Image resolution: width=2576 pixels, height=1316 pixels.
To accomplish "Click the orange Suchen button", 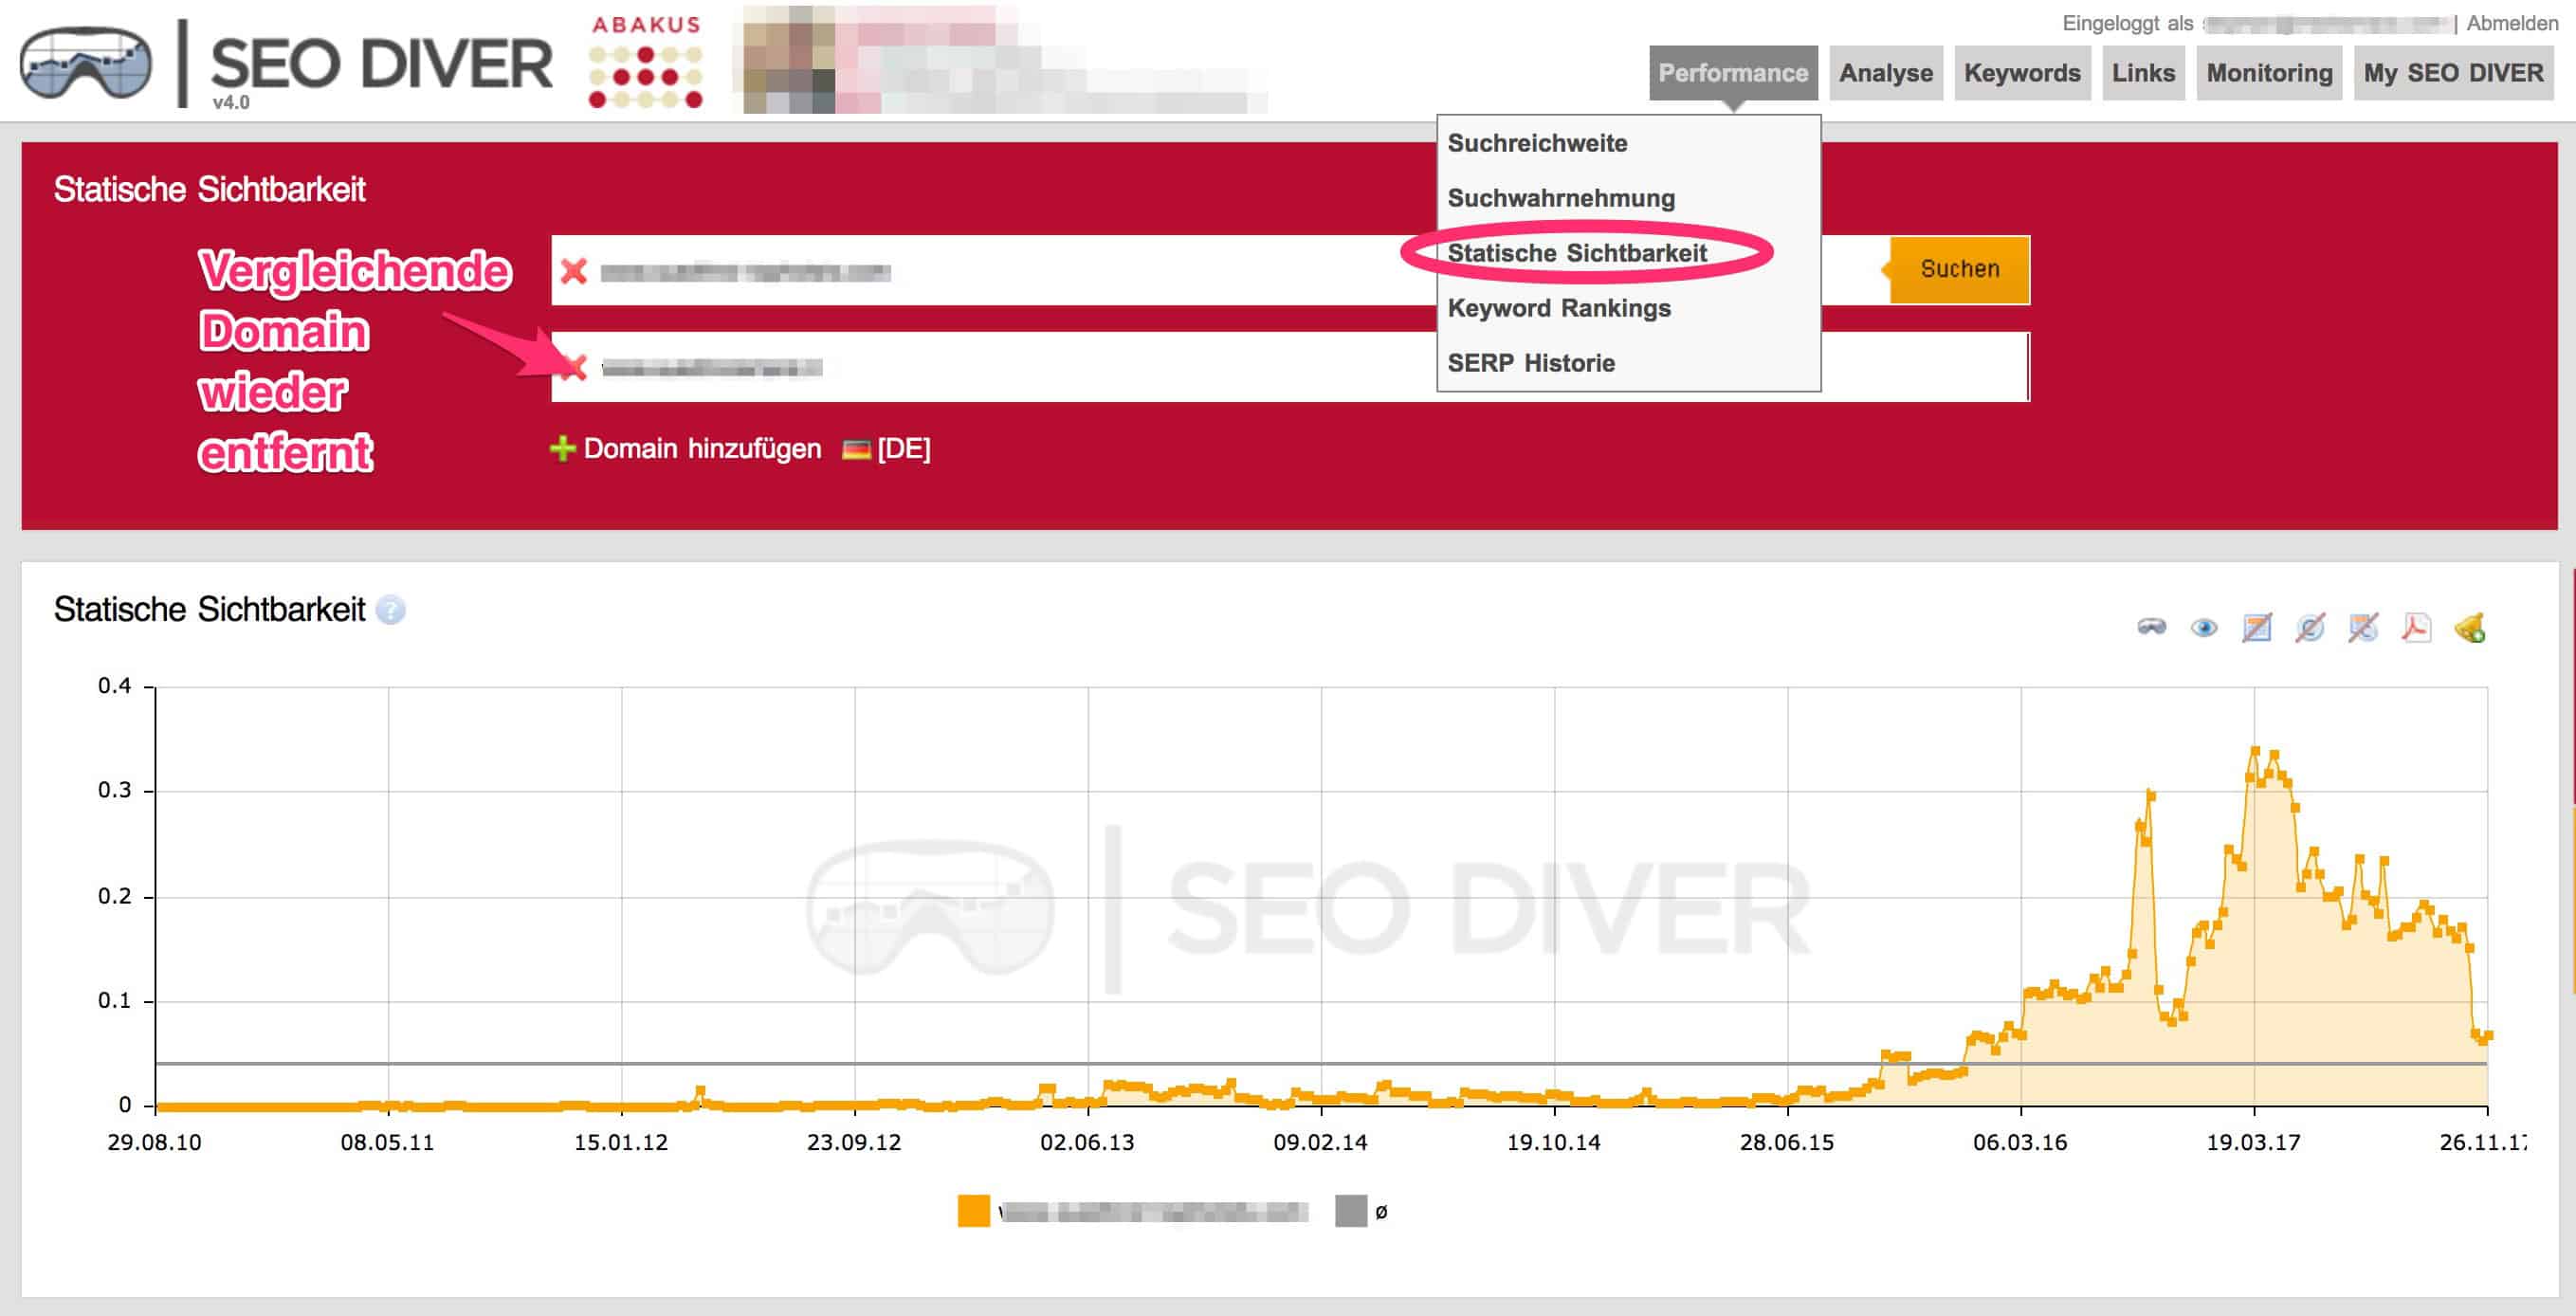I will coord(1959,269).
